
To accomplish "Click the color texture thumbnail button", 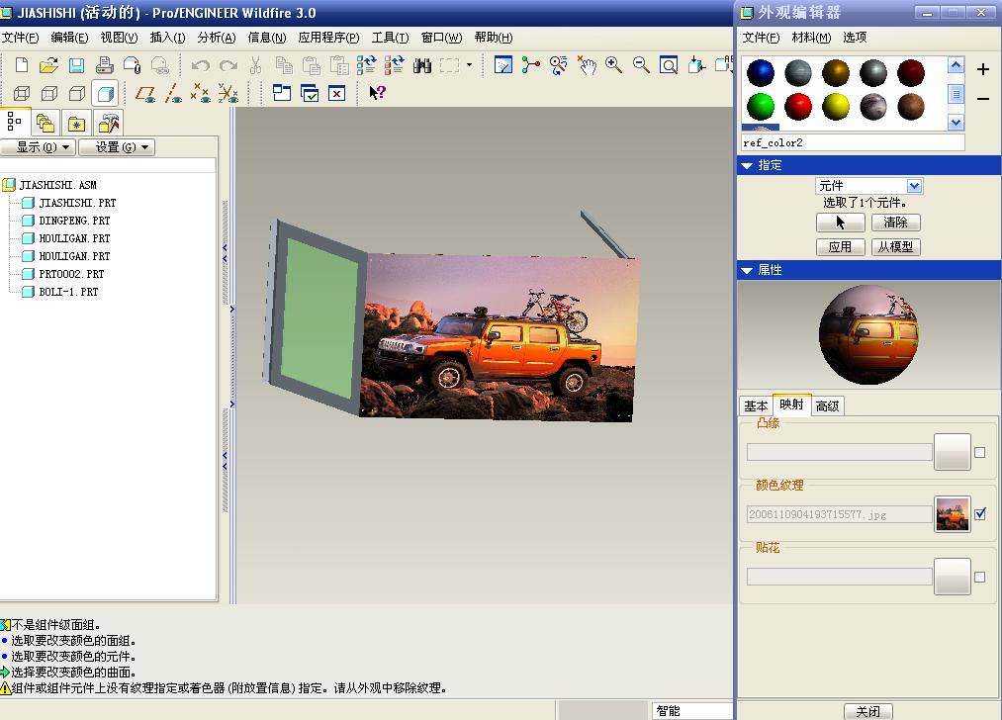I will (953, 514).
